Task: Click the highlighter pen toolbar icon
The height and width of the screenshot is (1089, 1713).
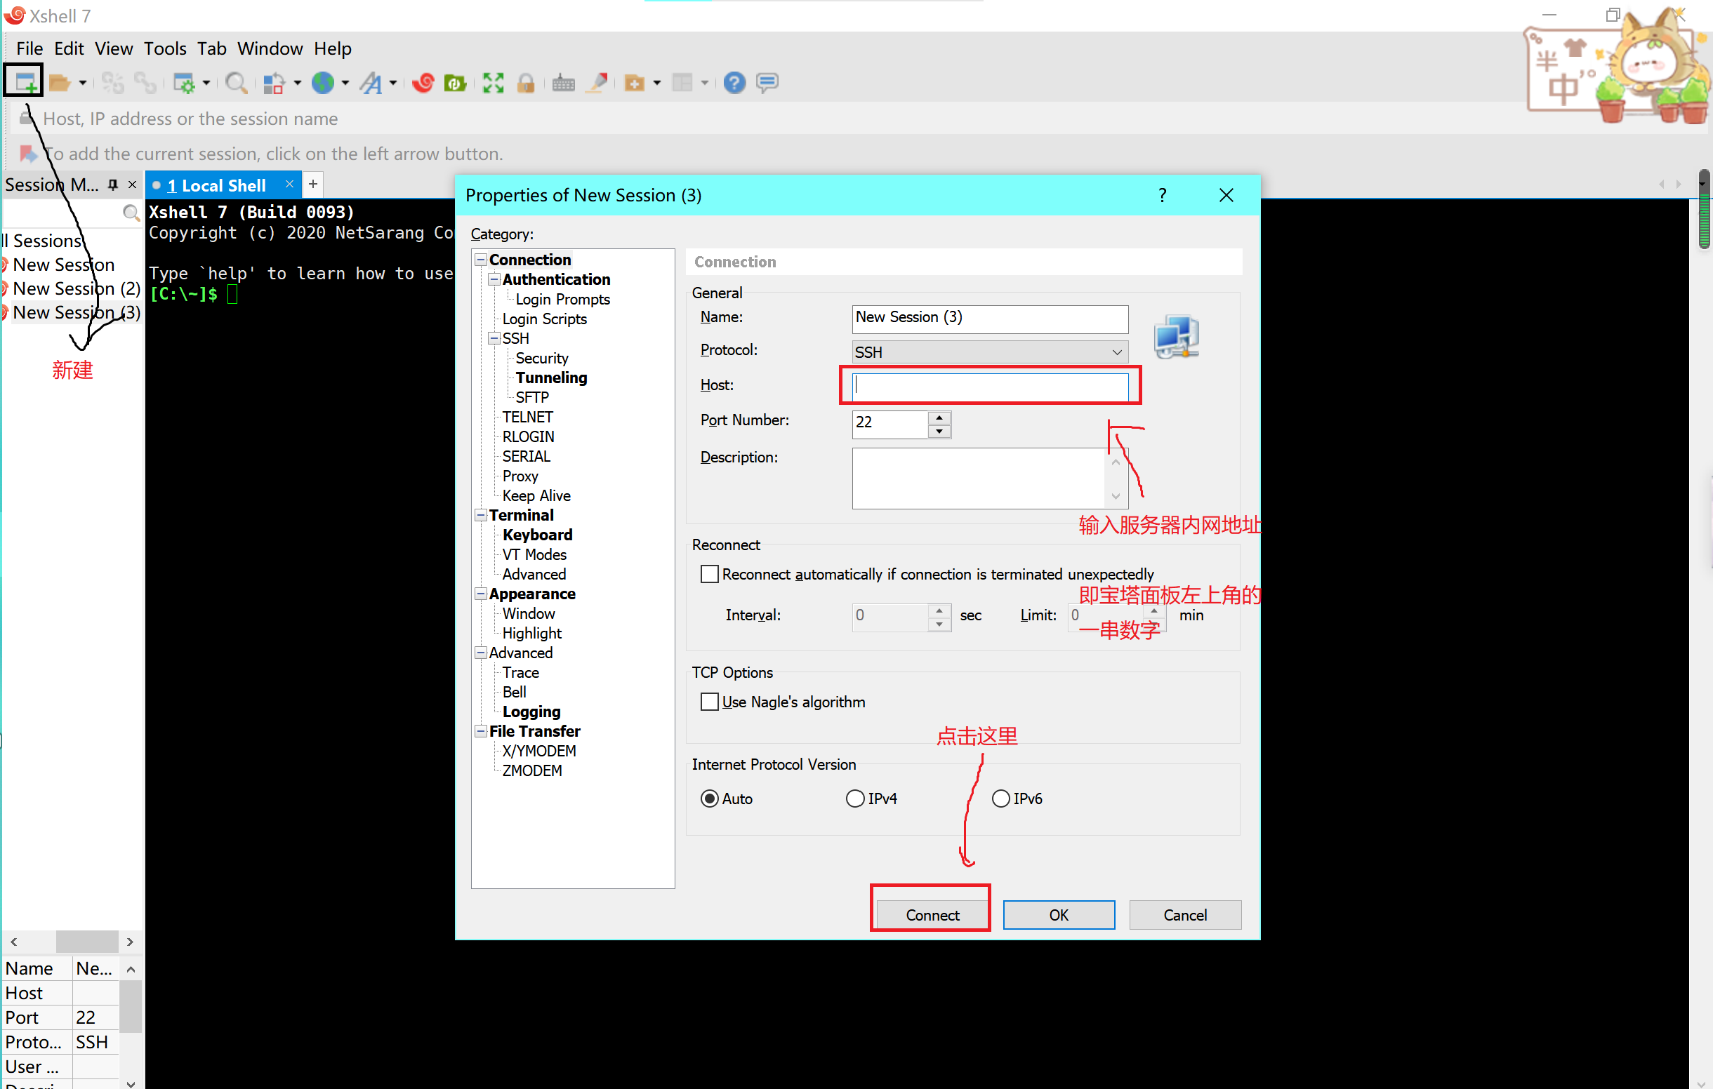Action: pos(598,83)
